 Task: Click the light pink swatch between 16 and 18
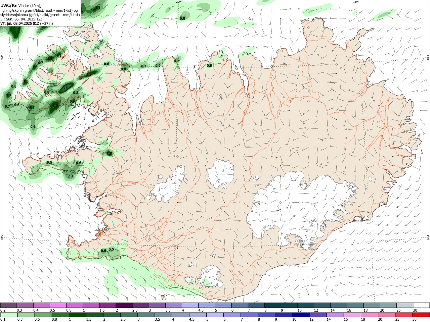352,315
